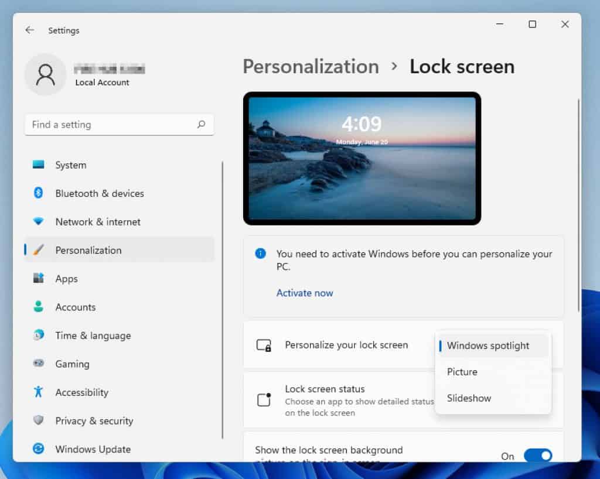The height and width of the screenshot is (479, 600).
Task: Click the Lock screen page heading
Action: (462, 67)
